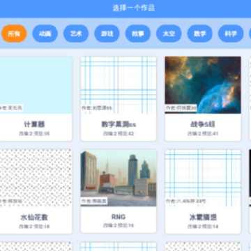Viewport: 251px width, 251px height.
Task: Open the 科学 category tab
Action: (231, 33)
